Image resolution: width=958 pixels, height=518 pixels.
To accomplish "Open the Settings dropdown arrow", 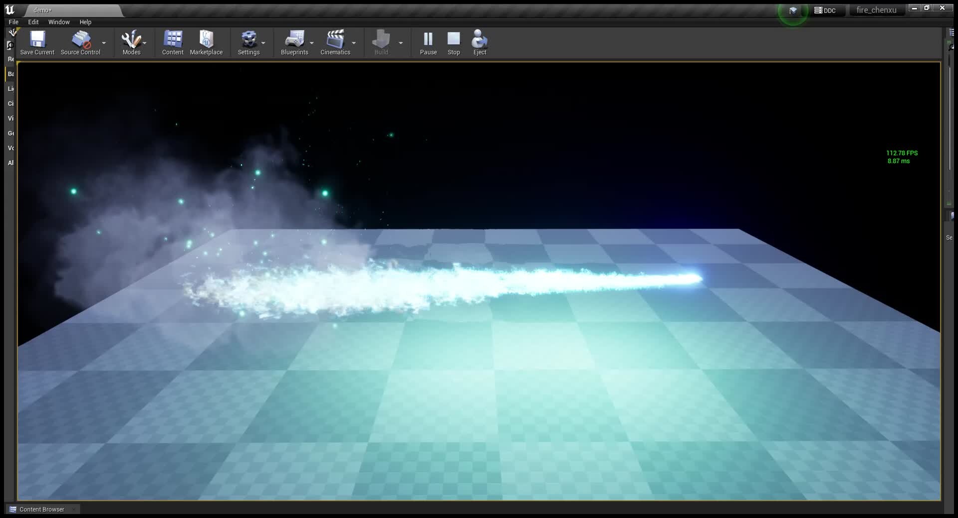I will (263, 44).
